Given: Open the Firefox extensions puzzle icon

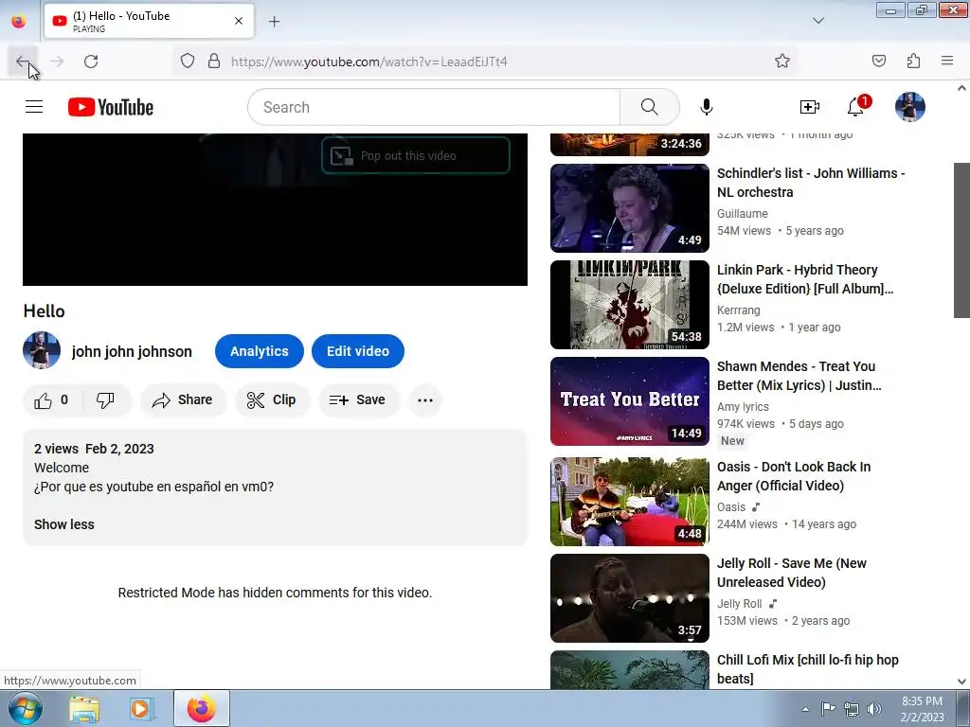Looking at the screenshot, I should tap(914, 62).
